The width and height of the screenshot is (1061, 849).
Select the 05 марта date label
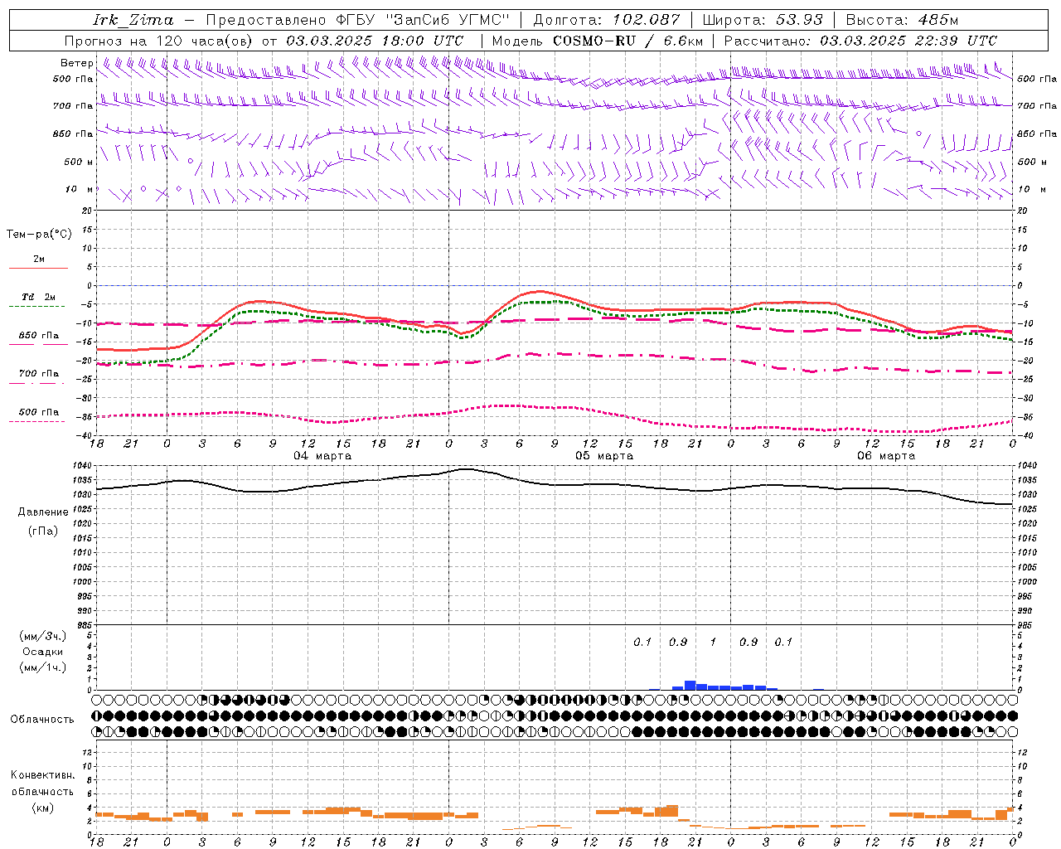pos(604,456)
